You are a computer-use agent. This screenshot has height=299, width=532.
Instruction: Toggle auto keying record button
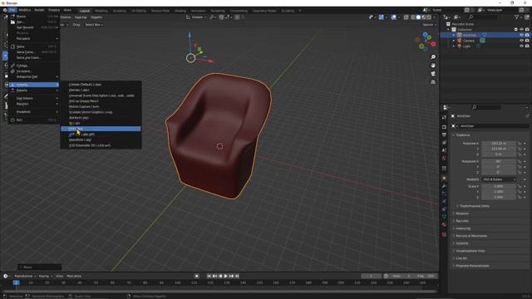[196, 276]
